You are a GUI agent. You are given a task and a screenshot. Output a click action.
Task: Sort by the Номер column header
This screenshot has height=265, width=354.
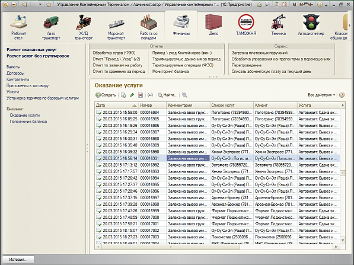pos(152,105)
